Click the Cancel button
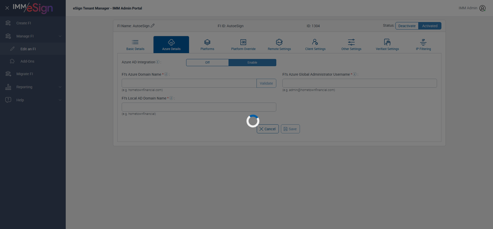Screen dimensions: 493x229 pyautogui.click(x=268, y=129)
